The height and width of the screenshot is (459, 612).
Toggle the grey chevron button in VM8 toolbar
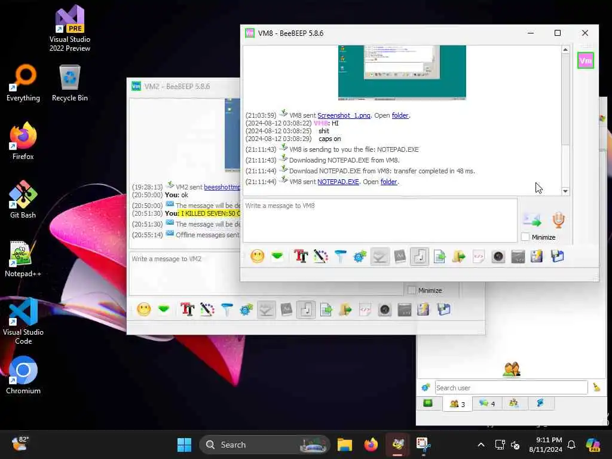(x=380, y=256)
